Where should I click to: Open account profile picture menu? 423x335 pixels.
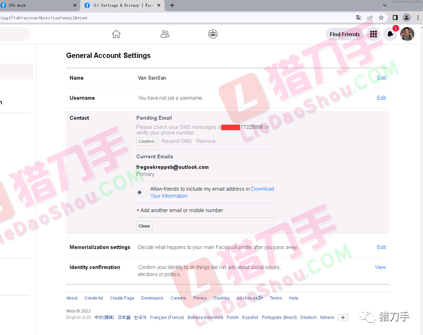(x=407, y=34)
